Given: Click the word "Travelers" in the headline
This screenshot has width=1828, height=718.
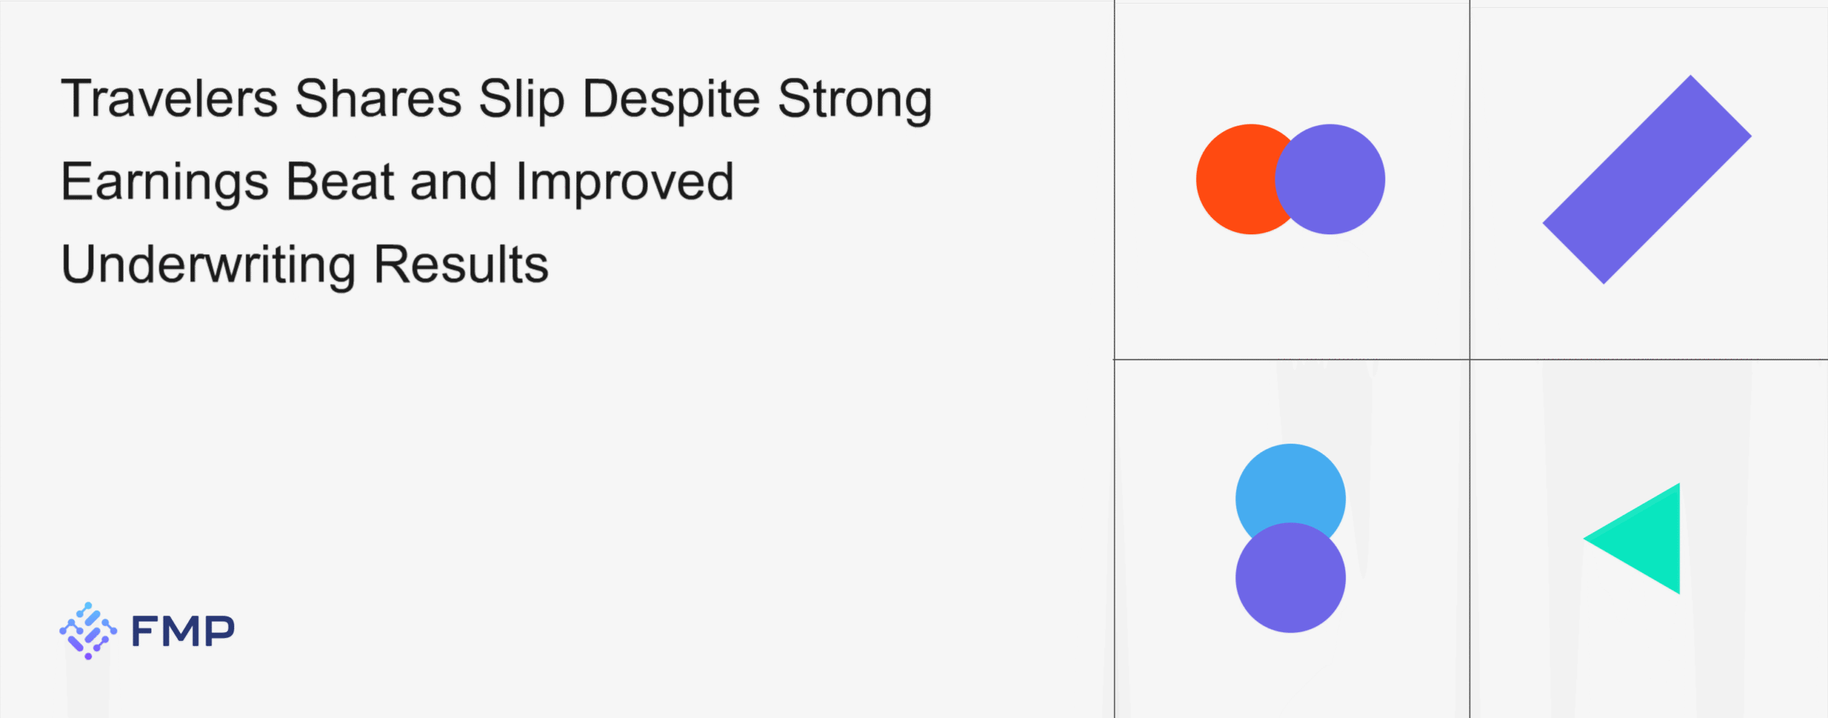Looking at the screenshot, I should click(x=169, y=99).
